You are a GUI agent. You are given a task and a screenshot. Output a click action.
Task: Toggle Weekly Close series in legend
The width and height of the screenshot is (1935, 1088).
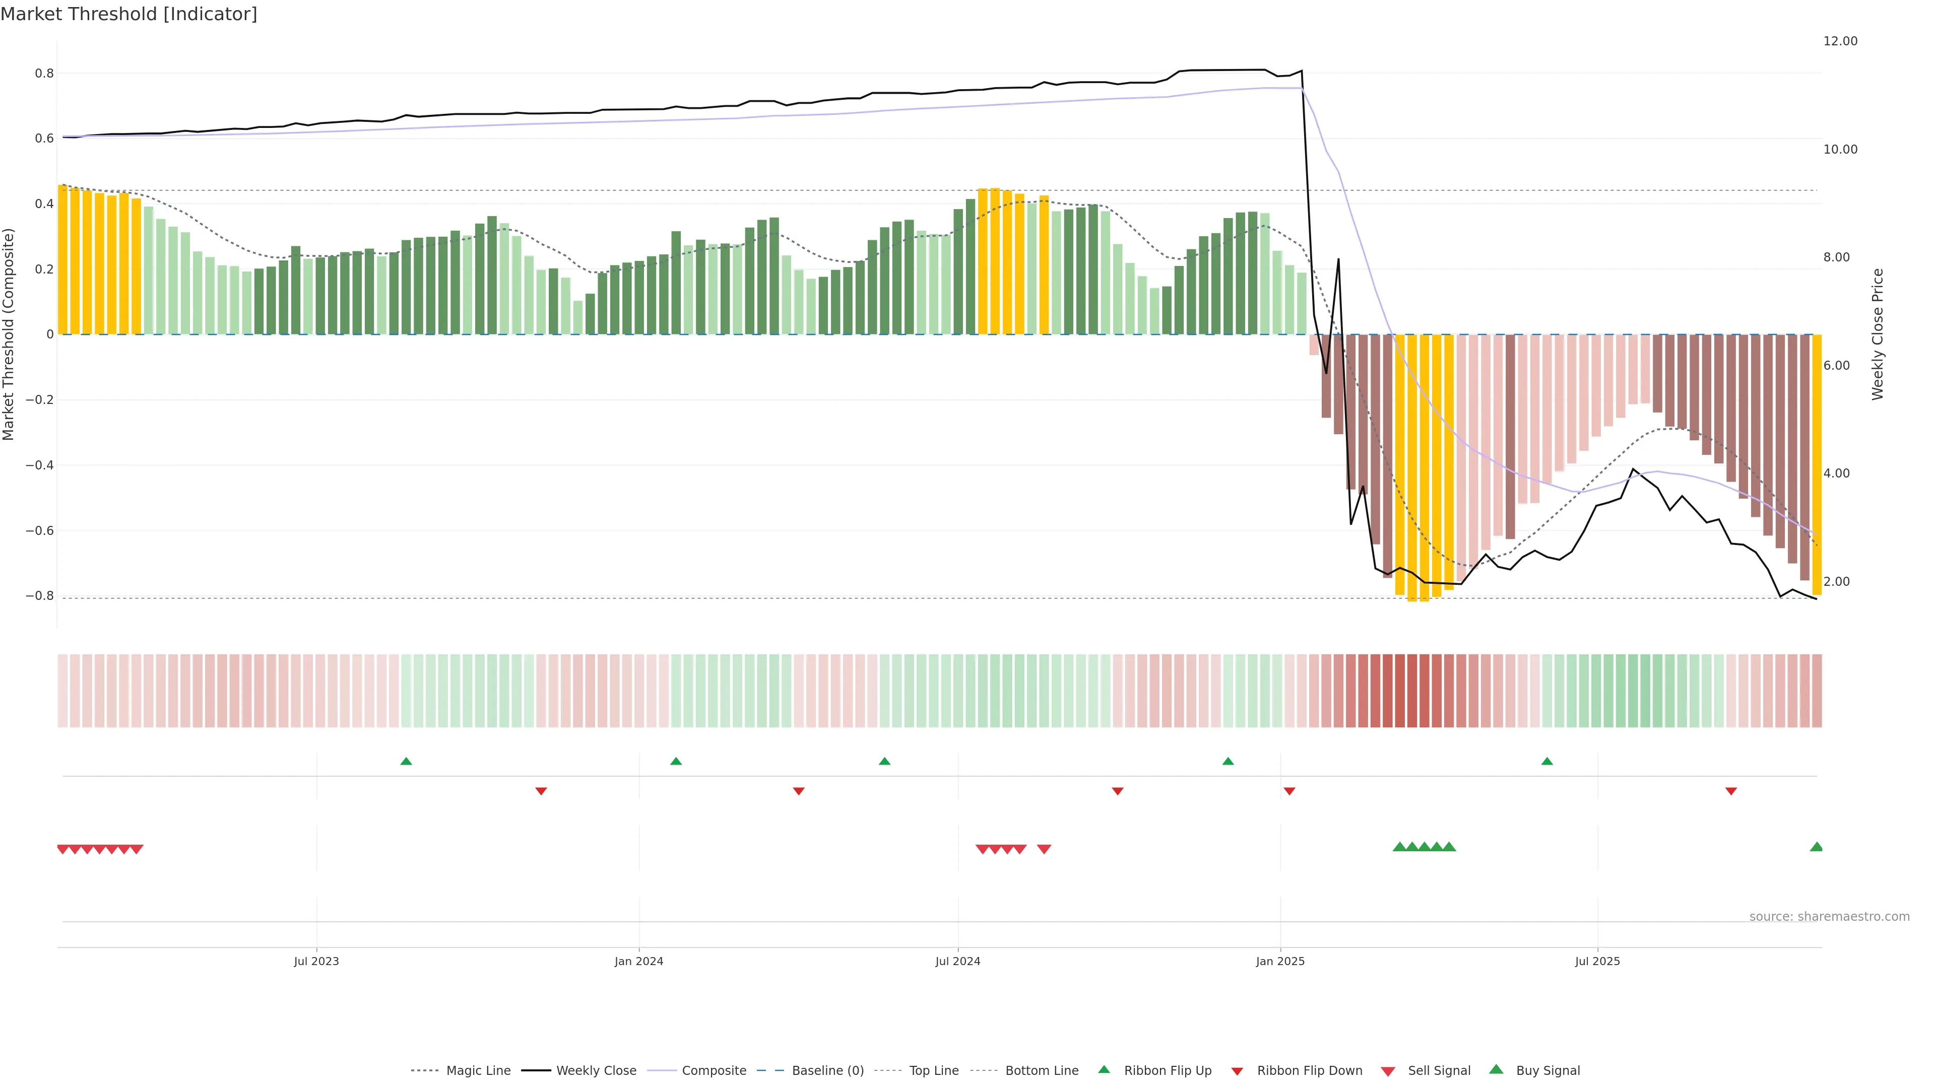[596, 1071]
